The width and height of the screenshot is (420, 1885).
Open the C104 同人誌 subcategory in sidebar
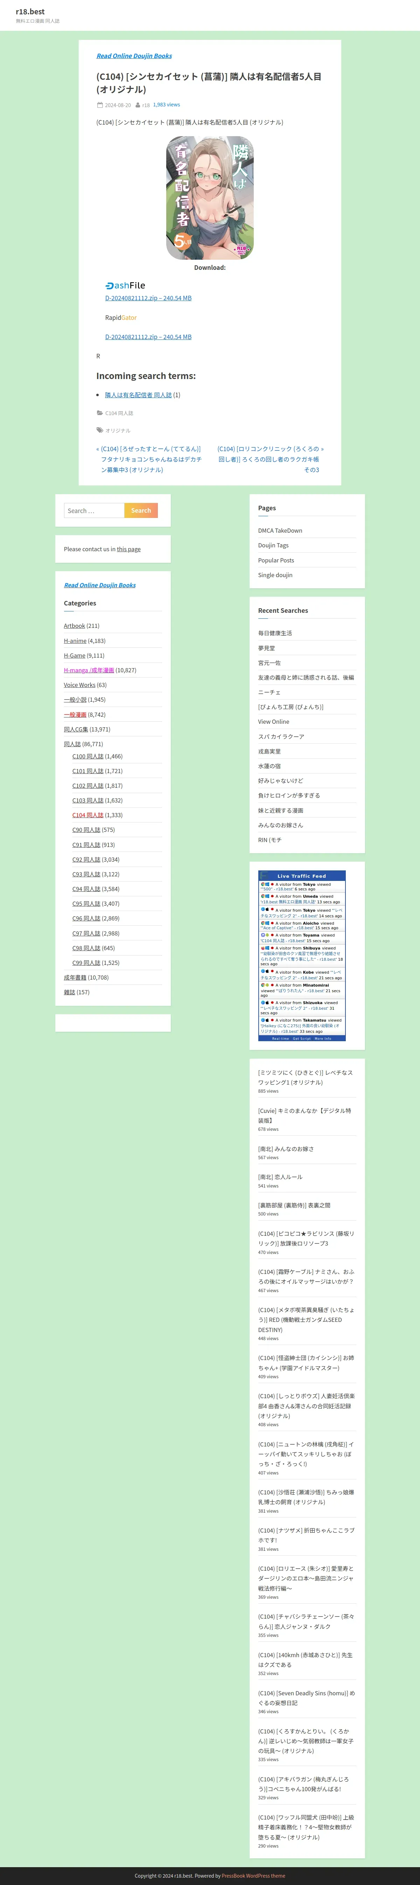pos(88,815)
